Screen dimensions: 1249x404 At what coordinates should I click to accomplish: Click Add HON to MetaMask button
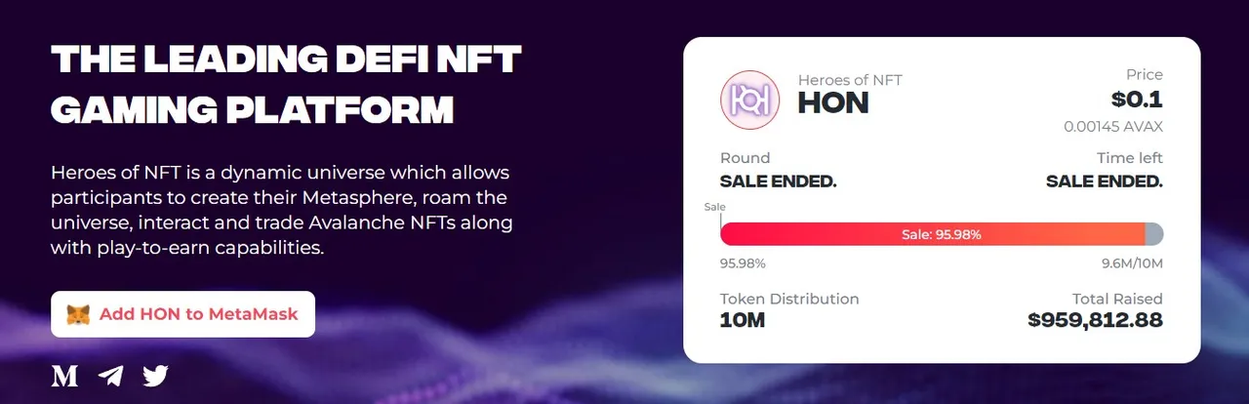182,314
